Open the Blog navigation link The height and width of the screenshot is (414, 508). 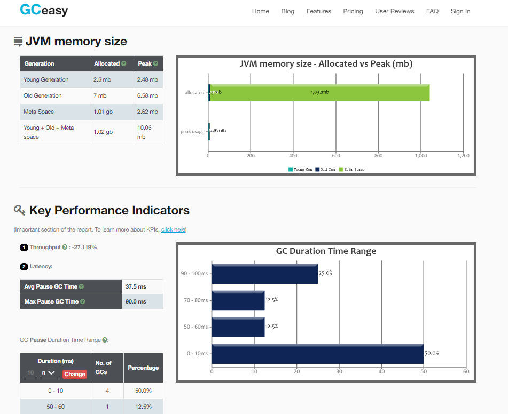pyautogui.click(x=288, y=11)
